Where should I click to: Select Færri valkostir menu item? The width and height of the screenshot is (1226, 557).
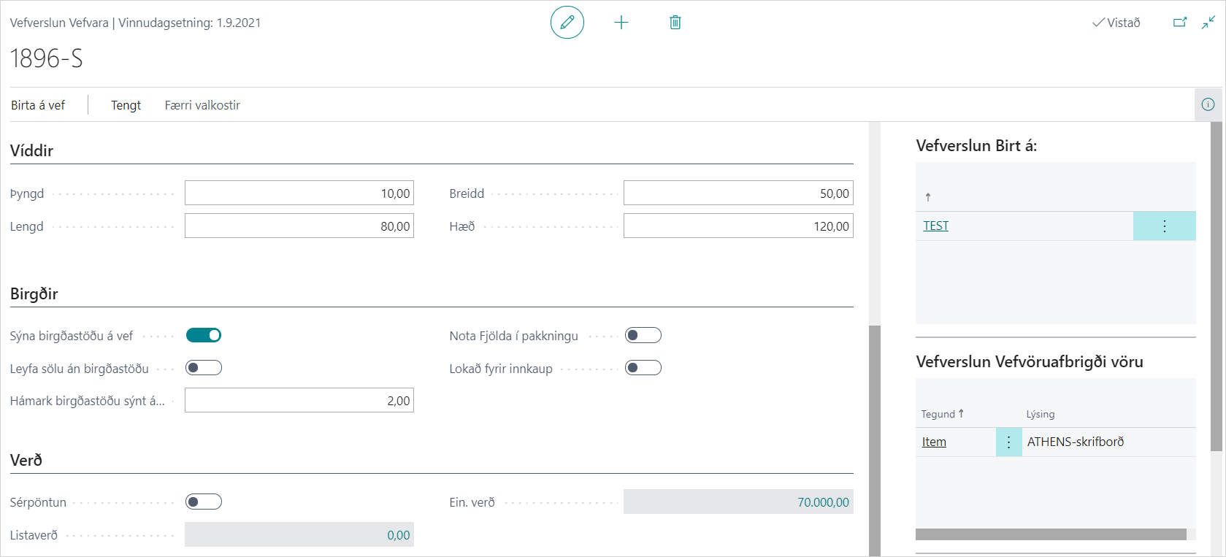pos(202,105)
